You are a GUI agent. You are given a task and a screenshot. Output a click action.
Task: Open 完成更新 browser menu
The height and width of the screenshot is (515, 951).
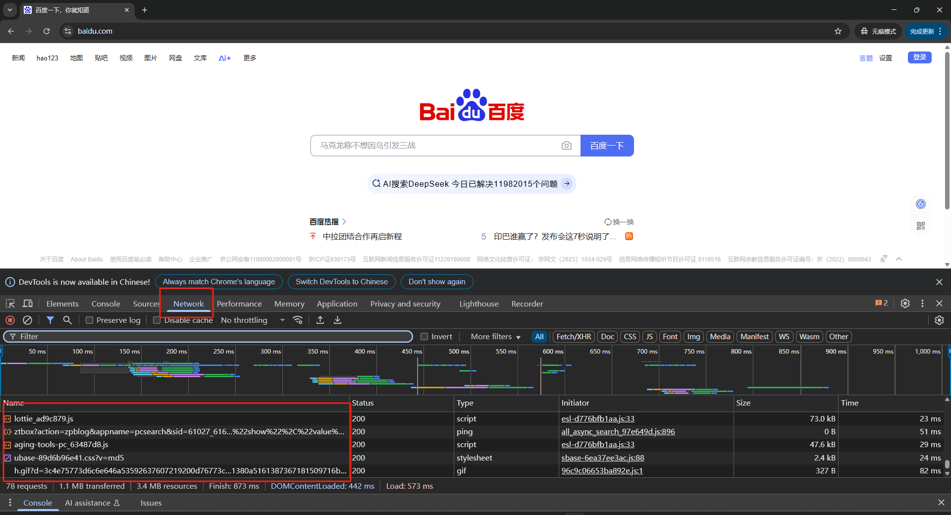tap(925, 31)
